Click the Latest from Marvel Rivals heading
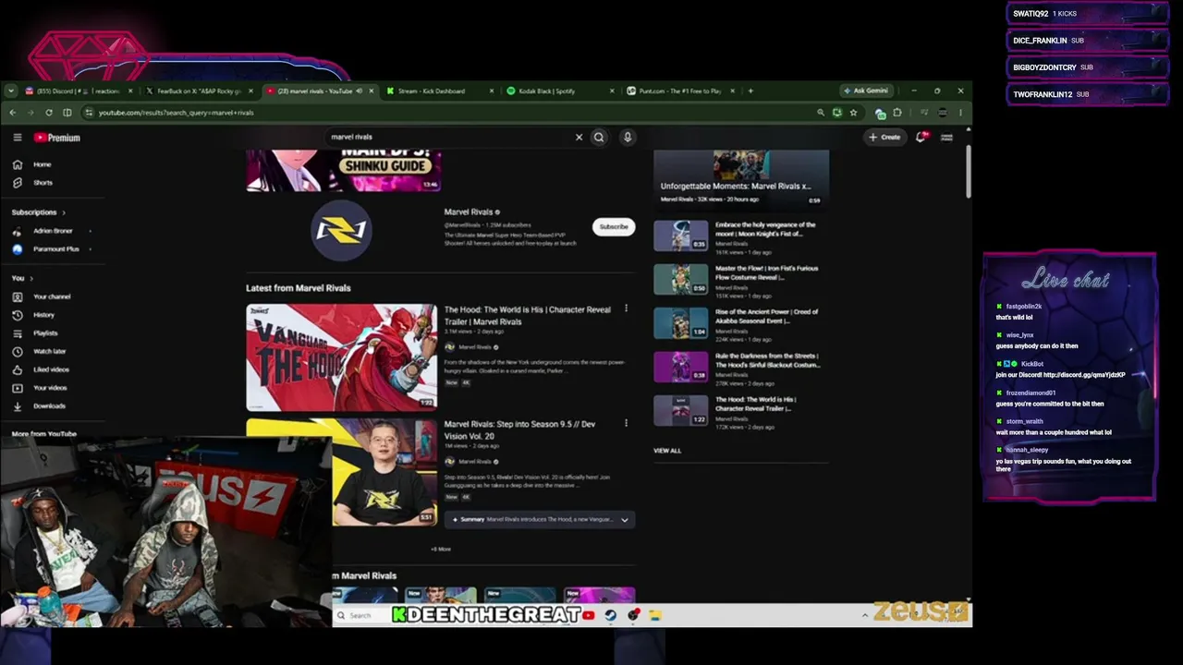Viewport: 1183px width, 665px height. (x=299, y=288)
